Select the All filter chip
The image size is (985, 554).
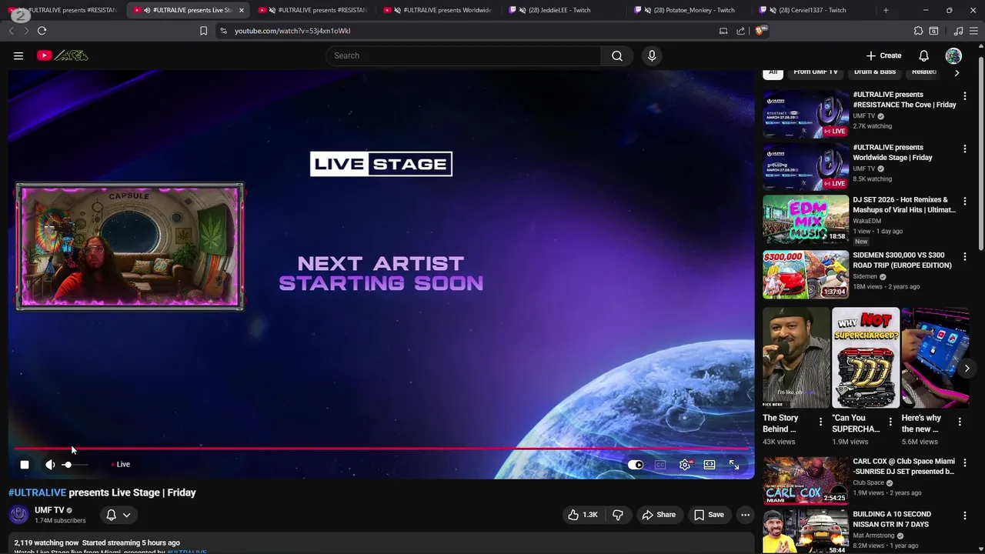[773, 72]
